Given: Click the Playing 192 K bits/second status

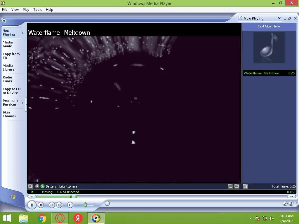Looking at the screenshot, I should (x=60, y=192).
